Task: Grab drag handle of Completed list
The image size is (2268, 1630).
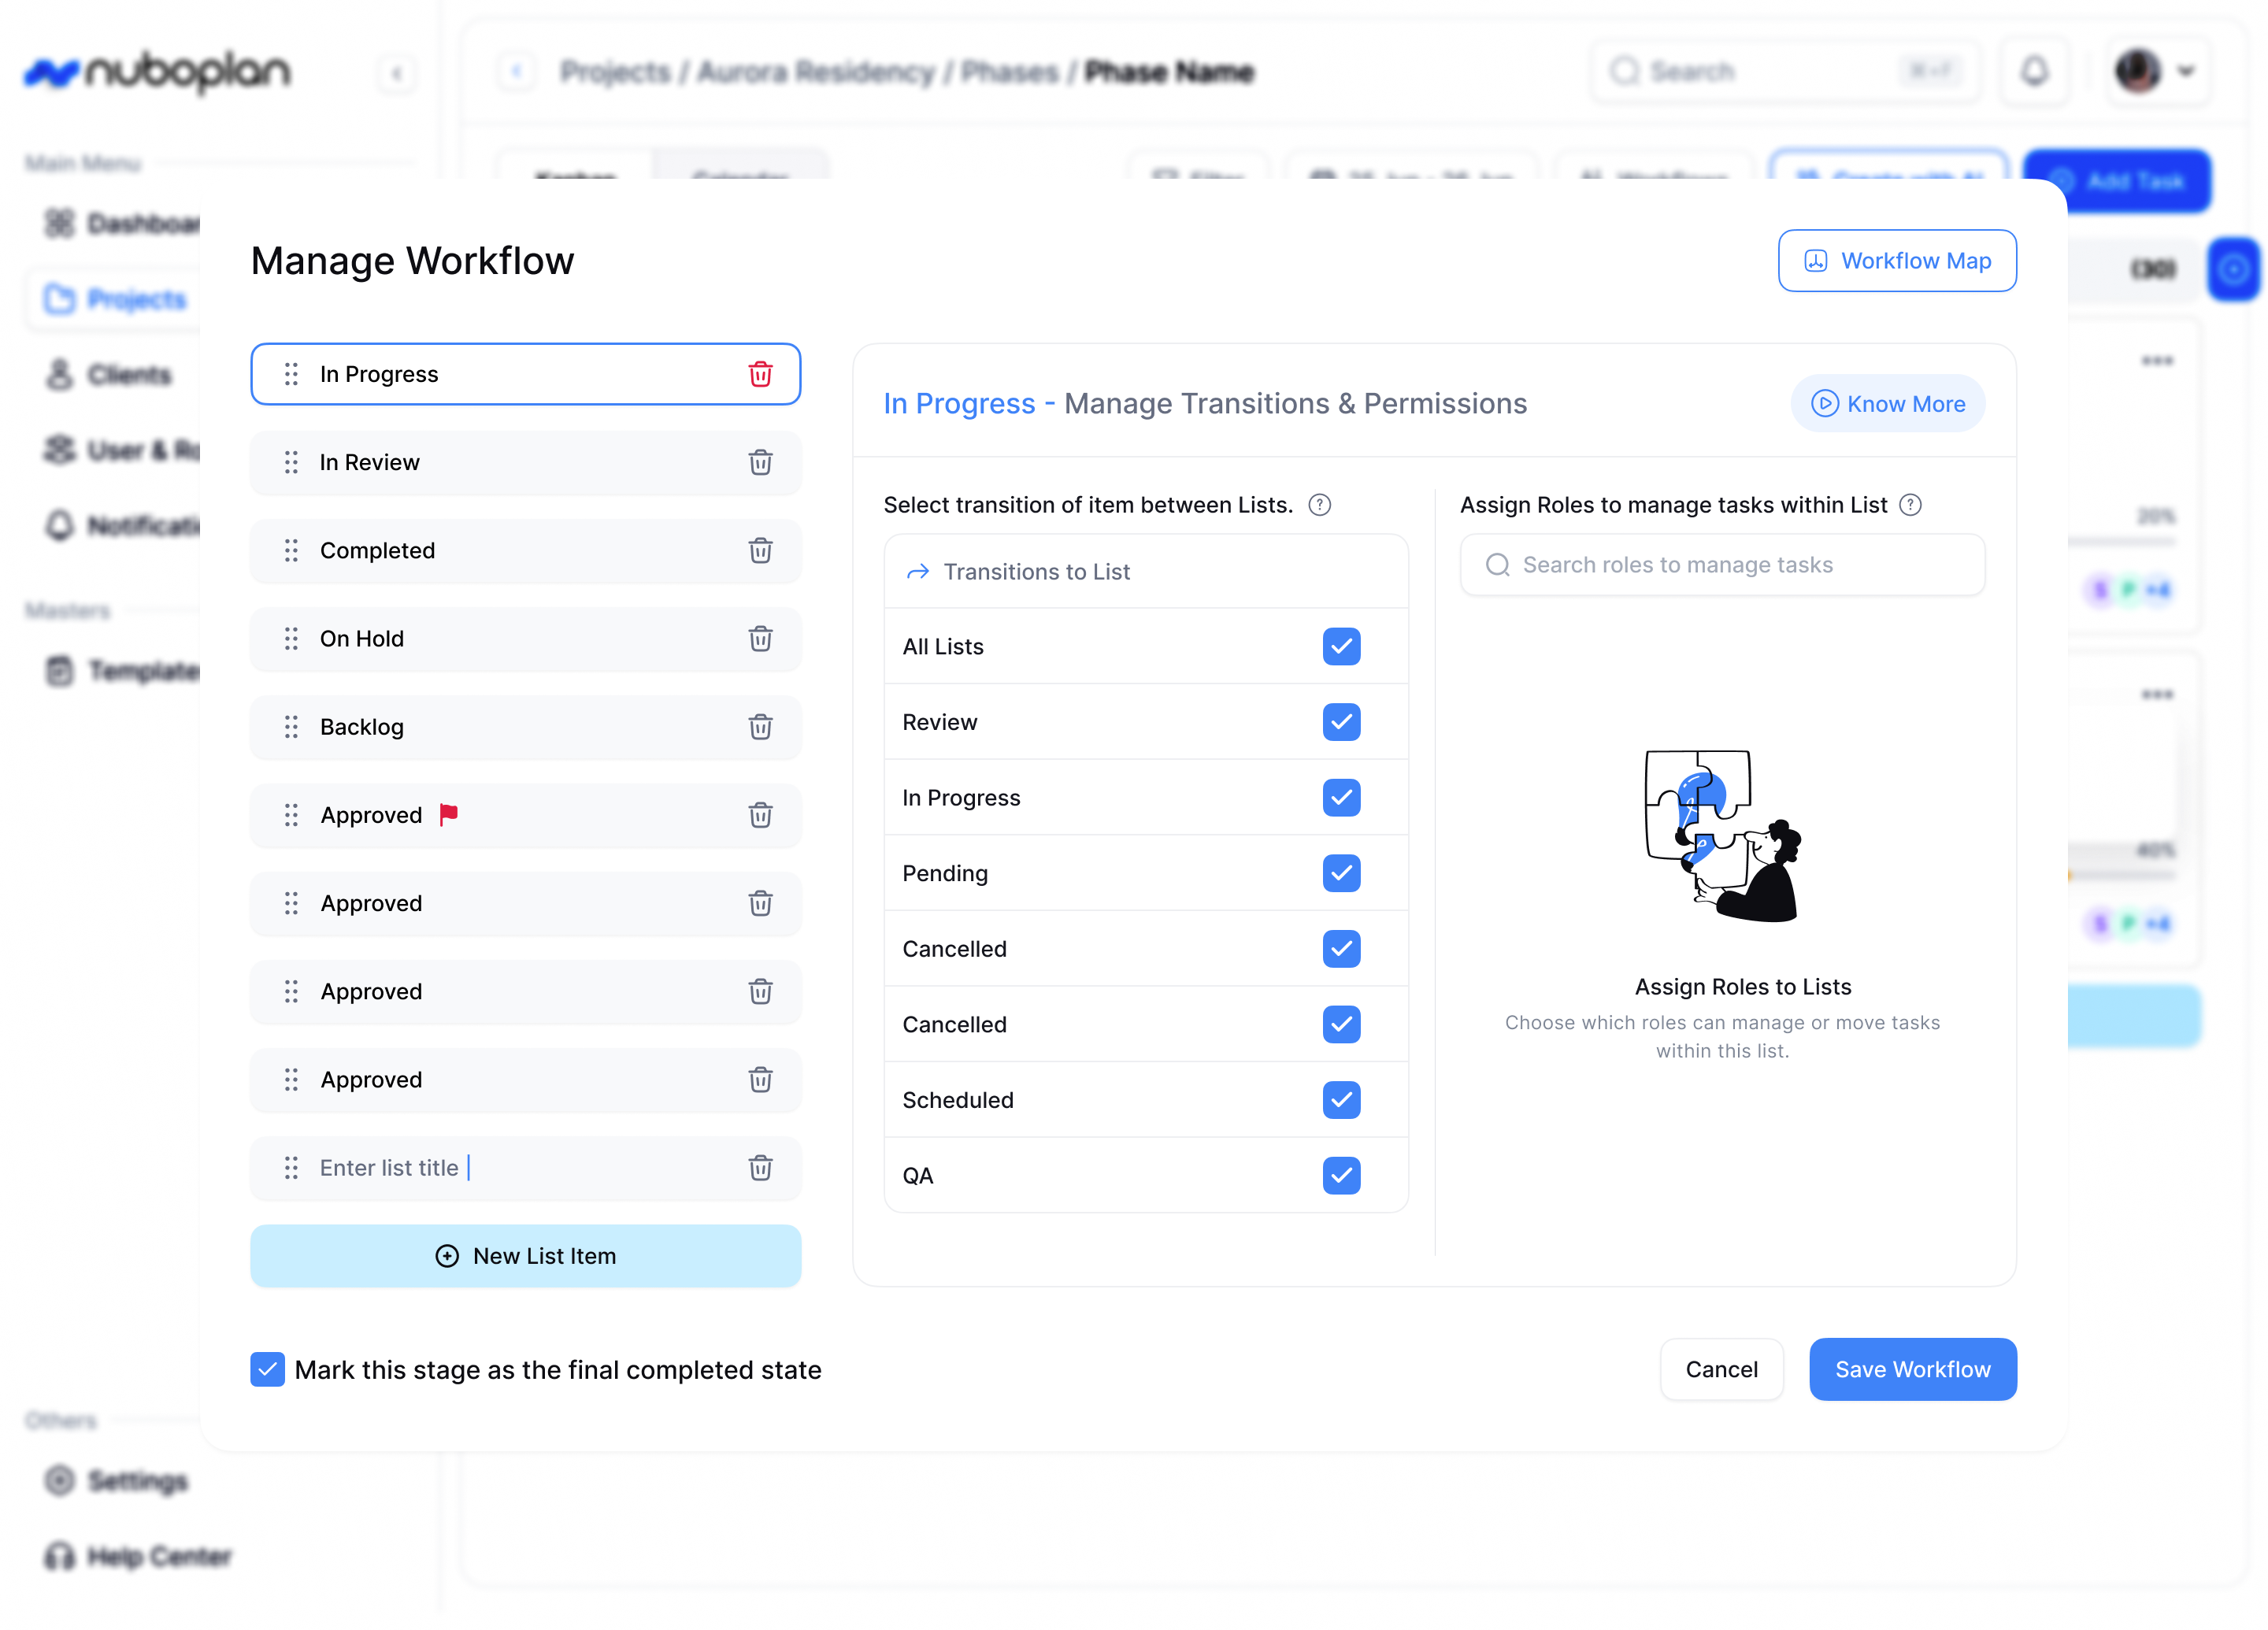Action: point(291,551)
